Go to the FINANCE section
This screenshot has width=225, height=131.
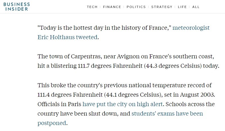click(x=112, y=7)
